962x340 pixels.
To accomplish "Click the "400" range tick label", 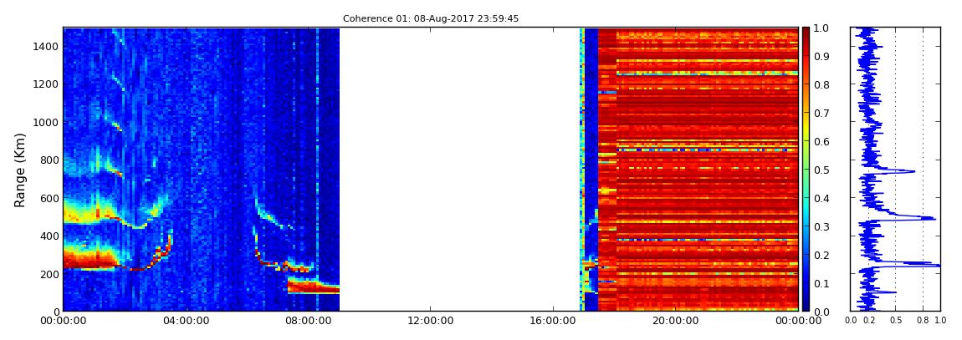I will [x=49, y=236].
